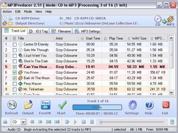The width and height of the screenshot is (178, 133).
Task: Check the Perry Mason track checkbox
Action: (x=15, y=84)
